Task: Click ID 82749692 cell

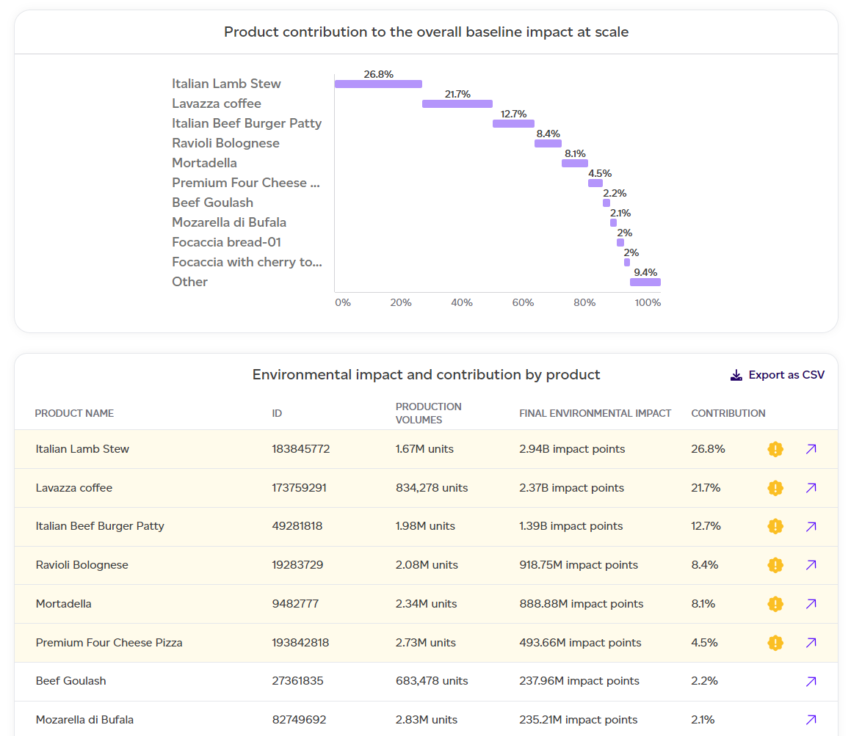Action: click(x=299, y=720)
